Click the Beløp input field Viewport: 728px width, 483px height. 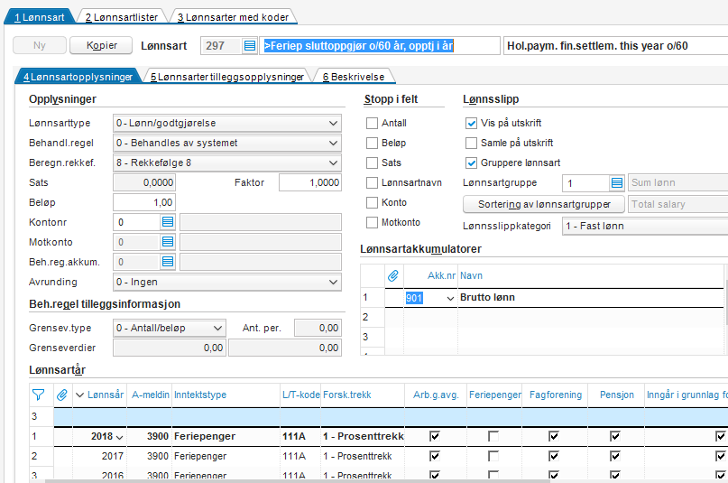pos(144,203)
